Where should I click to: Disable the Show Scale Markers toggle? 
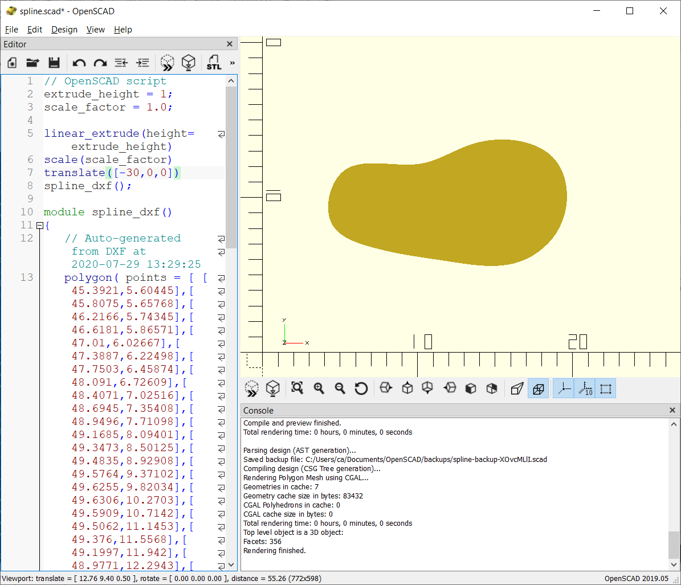tap(585, 388)
